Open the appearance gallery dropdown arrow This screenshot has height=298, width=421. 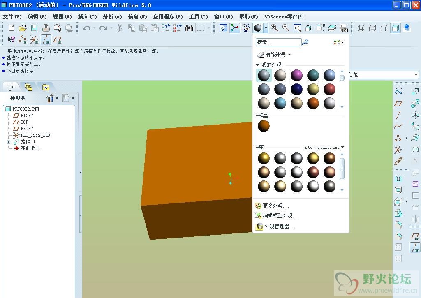(266, 28)
